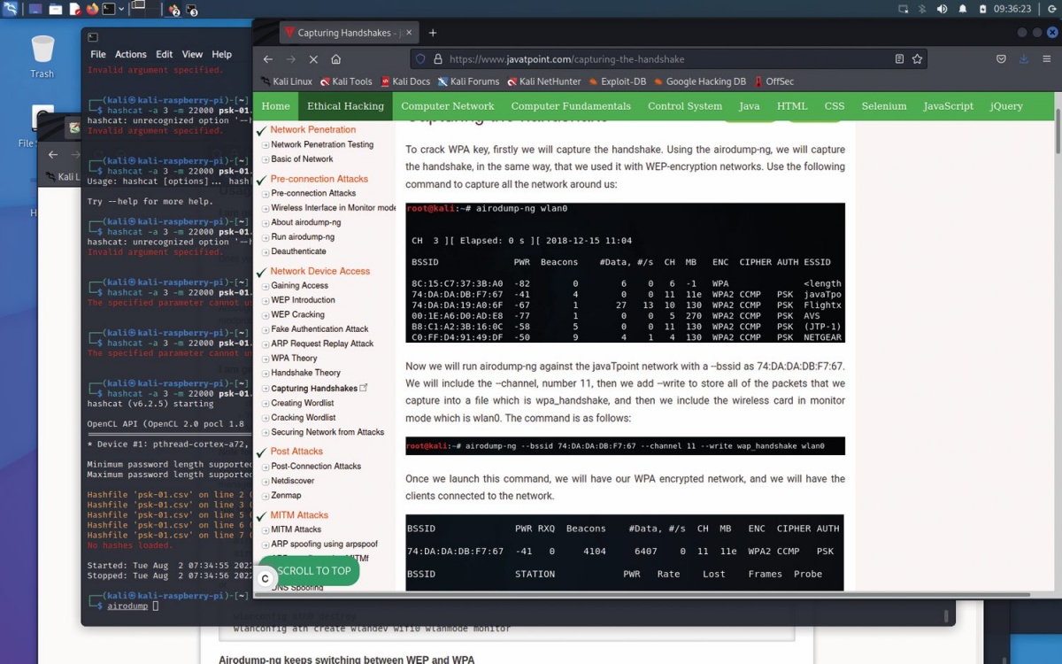Expand the Basic of Network item
This screenshot has height=664, width=1062.
pos(302,159)
